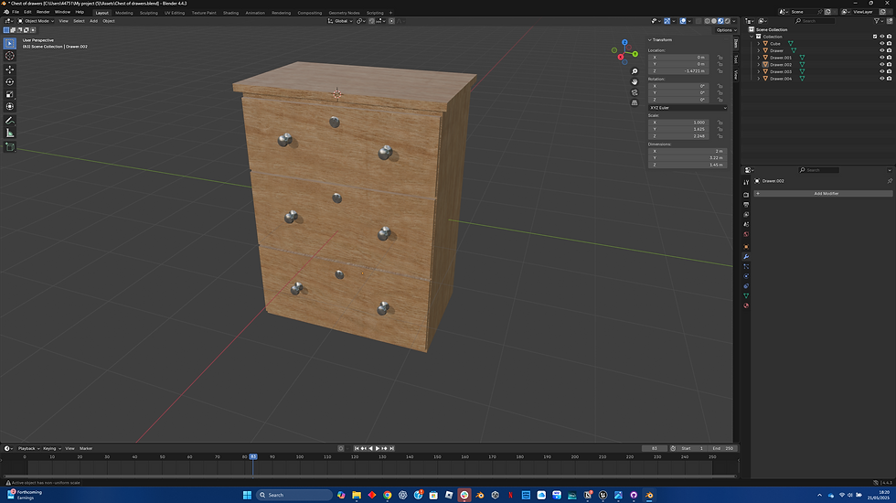Expand the Cube item in the outliner
This screenshot has width=896, height=503.
click(758, 44)
